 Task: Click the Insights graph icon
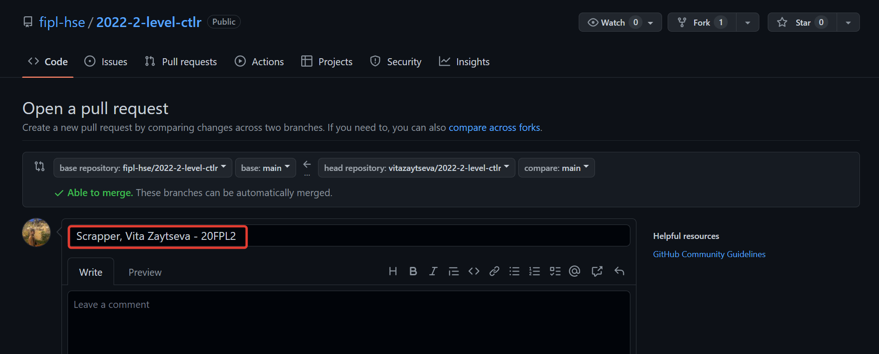(x=445, y=61)
